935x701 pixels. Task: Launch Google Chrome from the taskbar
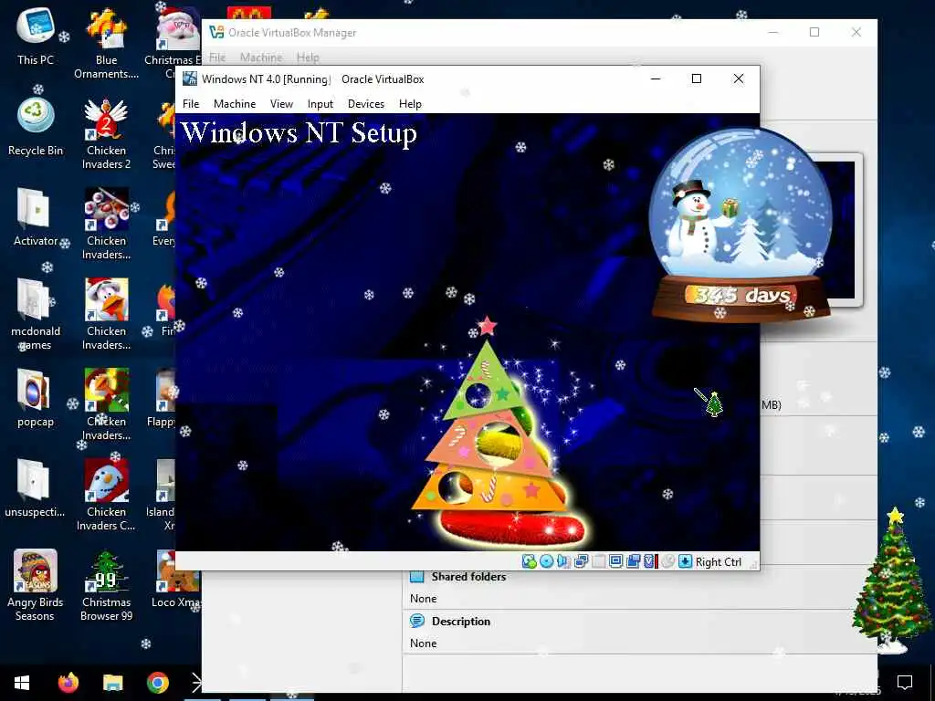click(x=157, y=683)
